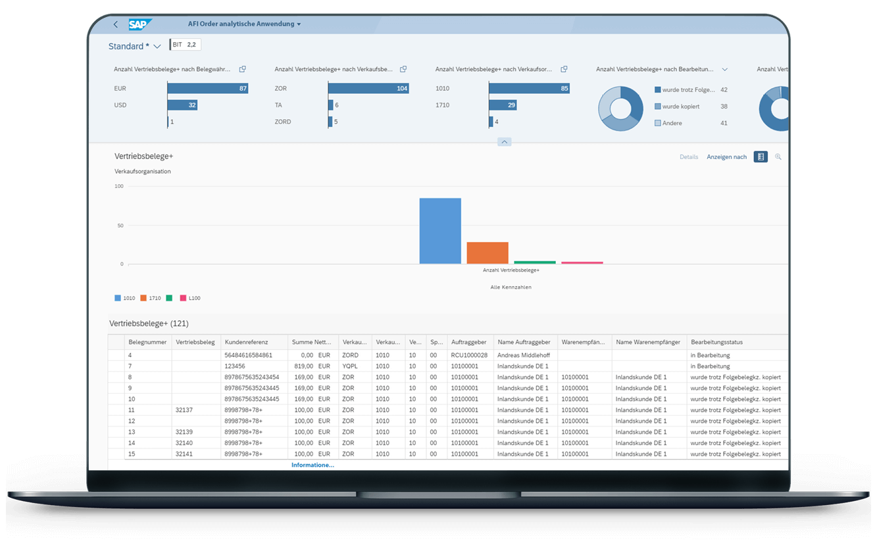Select the EUR bar with value 87

click(208, 88)
